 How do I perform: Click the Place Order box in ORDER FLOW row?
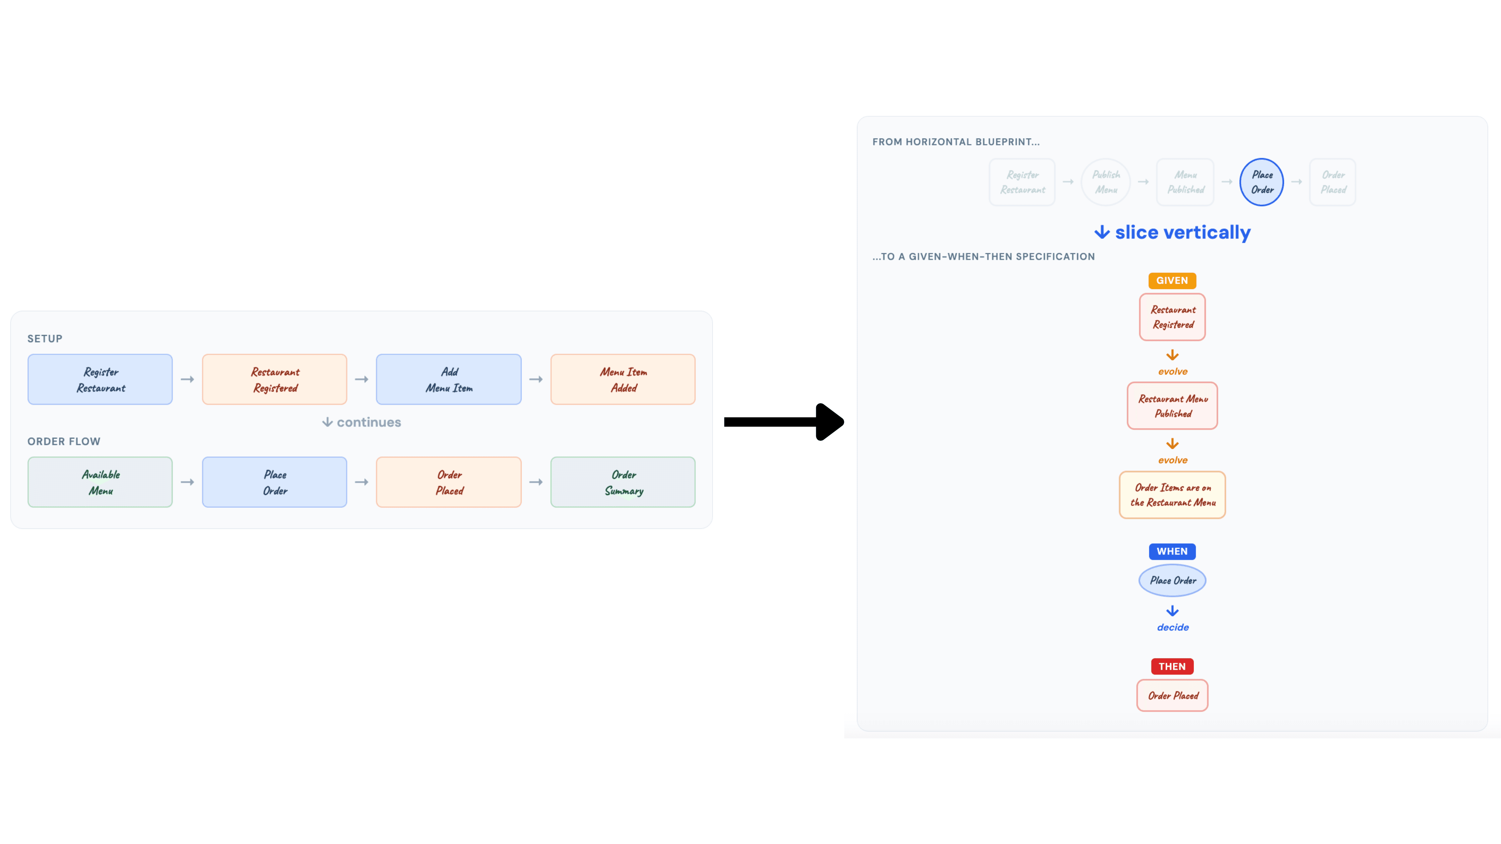click(274, 482)
